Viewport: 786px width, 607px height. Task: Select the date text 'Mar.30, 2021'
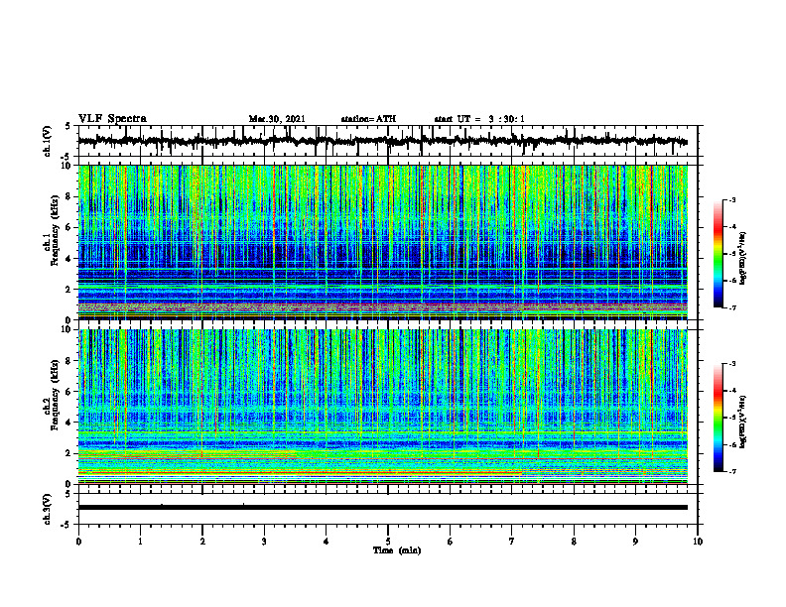tap(277, 119)
